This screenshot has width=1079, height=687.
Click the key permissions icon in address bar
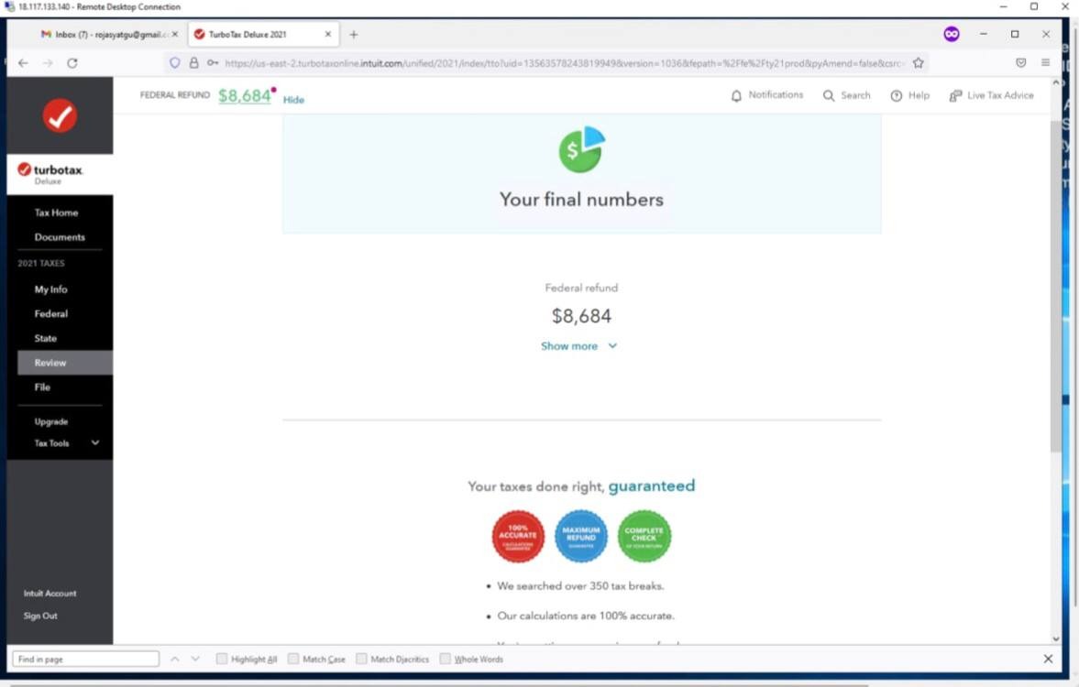tap(214, 62)
